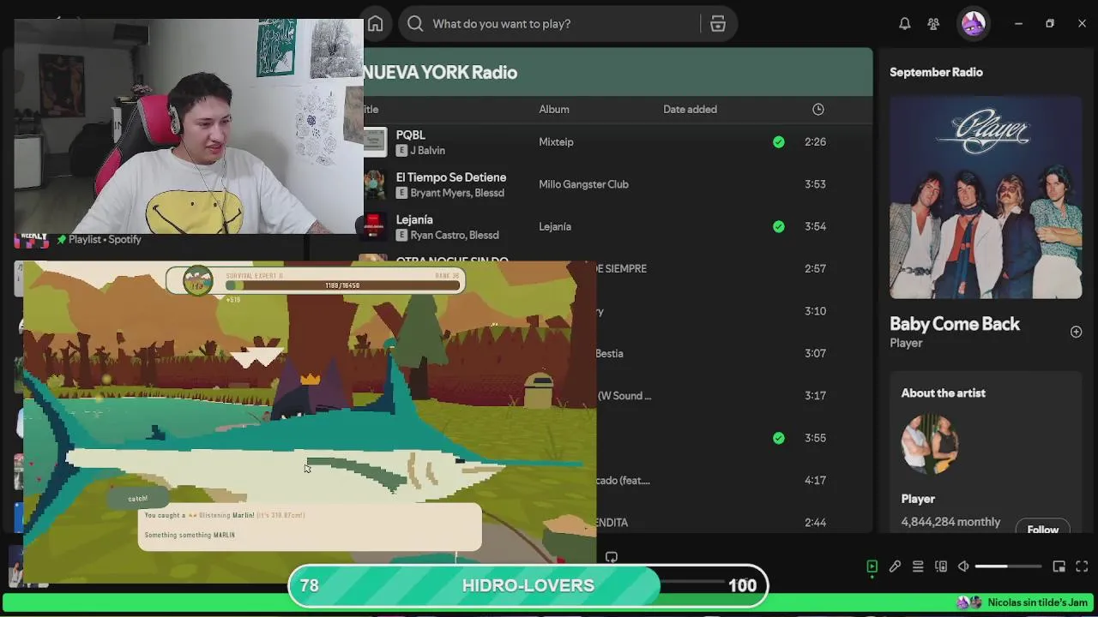The image size is (1098, 617).
Task: Open artists link Ryan Castro, Blessd
Action: click(x=455, y=235)
